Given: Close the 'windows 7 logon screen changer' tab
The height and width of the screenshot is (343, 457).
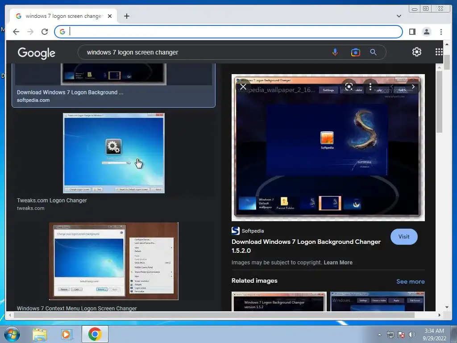Looking at the screenshot, I should click(x=110, y=16).
